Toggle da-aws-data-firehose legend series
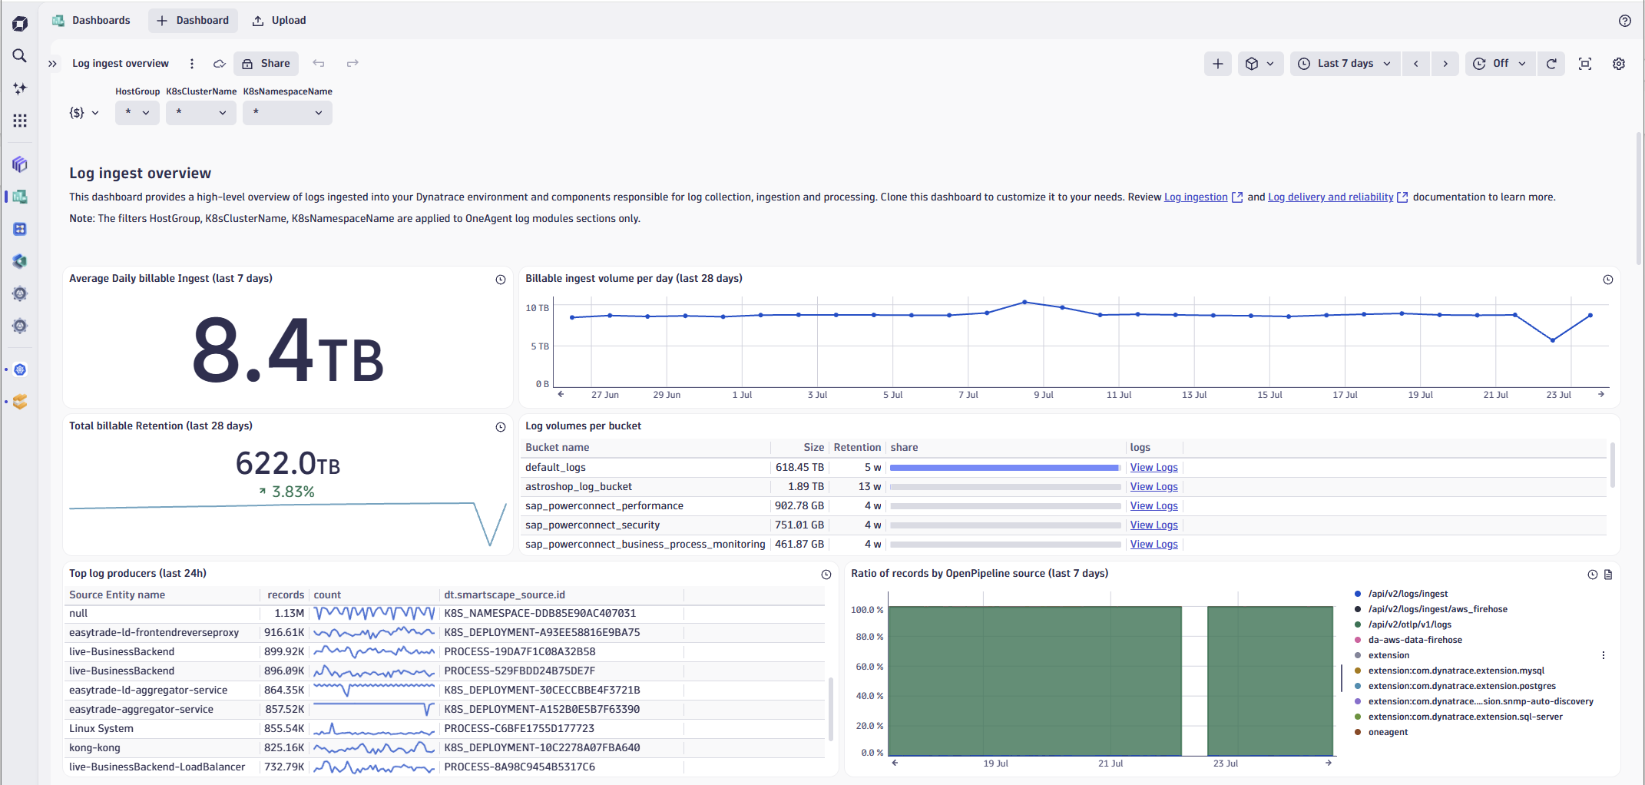This screenshot has height=785, width=1645. coord(1408,640)
